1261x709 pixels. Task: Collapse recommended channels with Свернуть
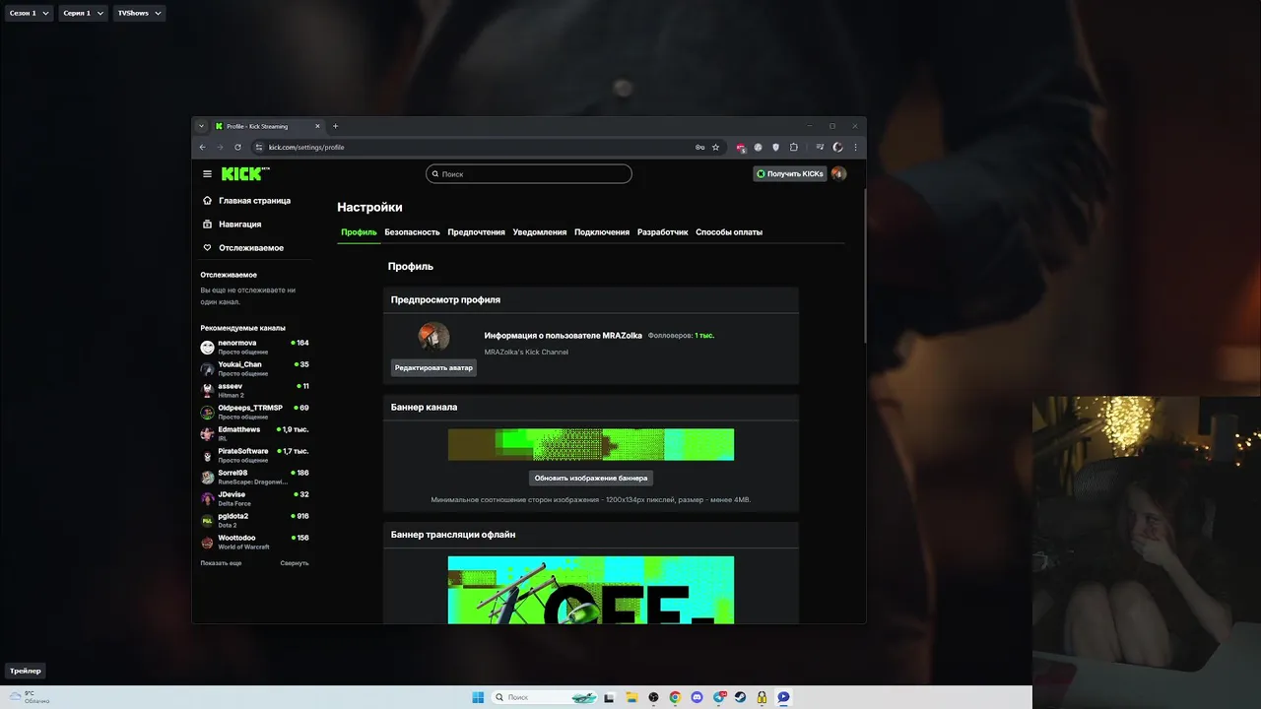tap(294, 563)
